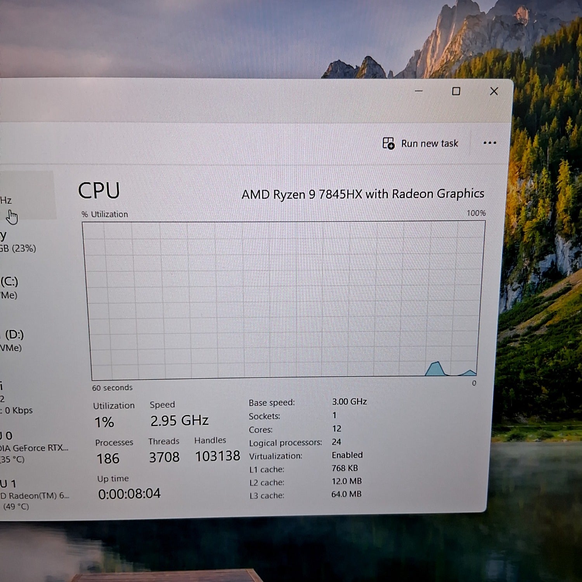Click the Run new task icon
Screen dimensions: 582x582
point(388,144)
